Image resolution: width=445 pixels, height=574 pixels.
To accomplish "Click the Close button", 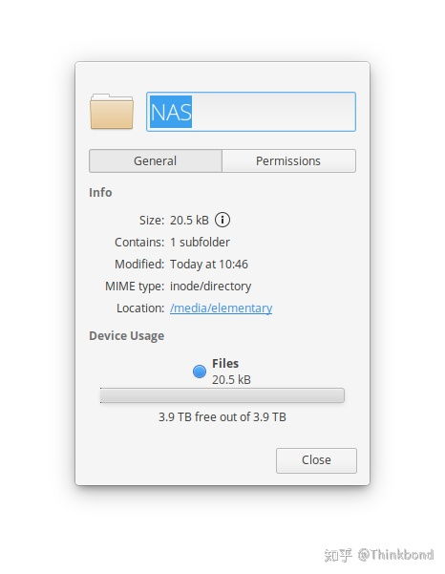I will coord(316,460).
